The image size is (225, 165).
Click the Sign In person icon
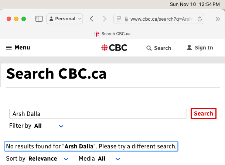[x=189, y=48]
